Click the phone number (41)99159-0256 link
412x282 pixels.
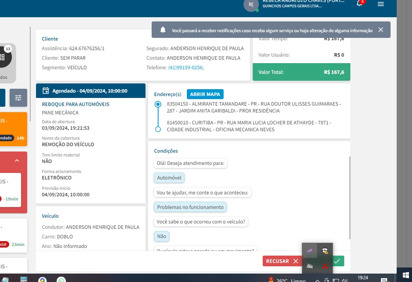[x=186, y=67]
